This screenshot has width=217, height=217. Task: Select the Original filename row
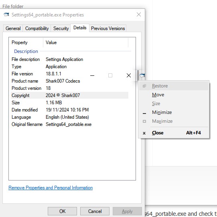(x=70, y=124)
